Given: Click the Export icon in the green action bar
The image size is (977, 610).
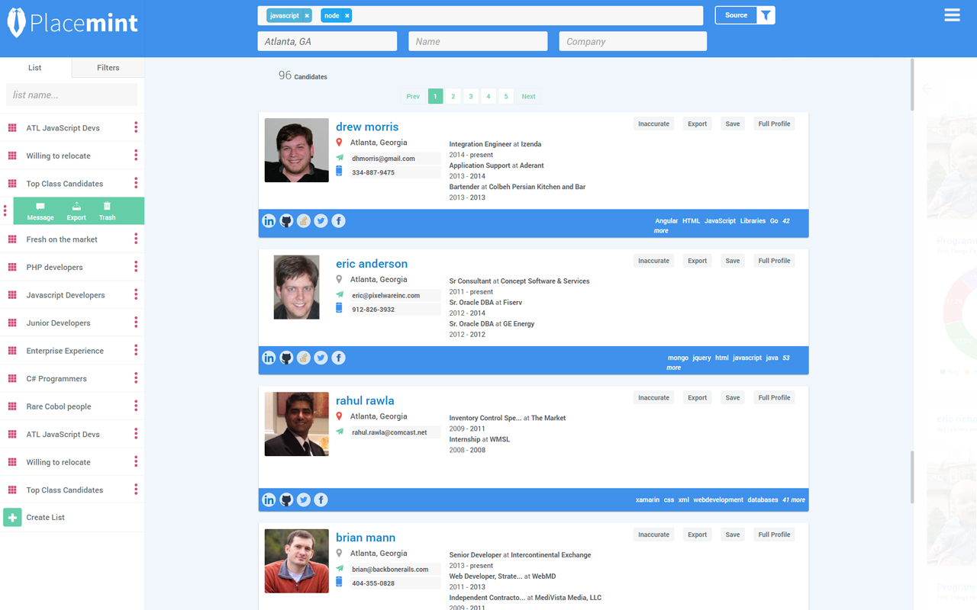Looking at the screenshot, I should point(76,210).
